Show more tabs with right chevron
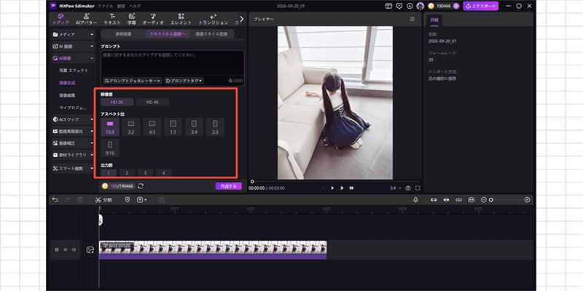 242,19
